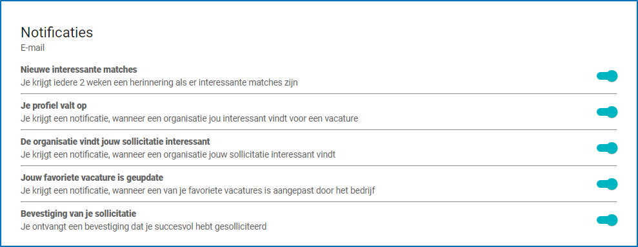Click Jouw favoriete vacature is geupdate title
Image resolution: width=638 pixels, height=247 pixels.
coord(92,178)
